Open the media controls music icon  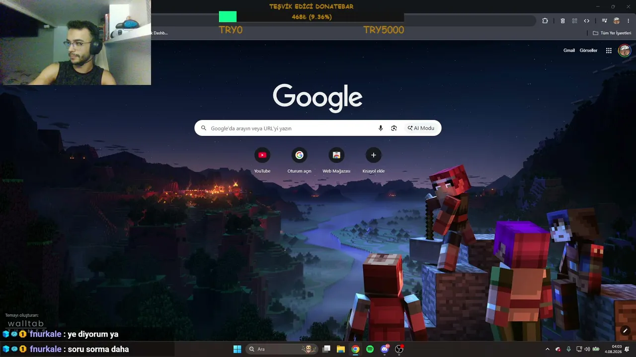click(x=604, y=21)
